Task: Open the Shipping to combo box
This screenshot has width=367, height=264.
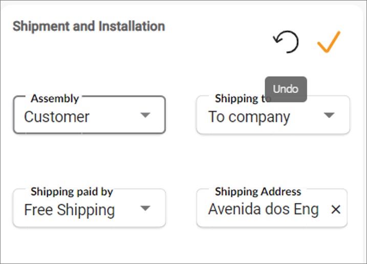Action: [273, 115]
